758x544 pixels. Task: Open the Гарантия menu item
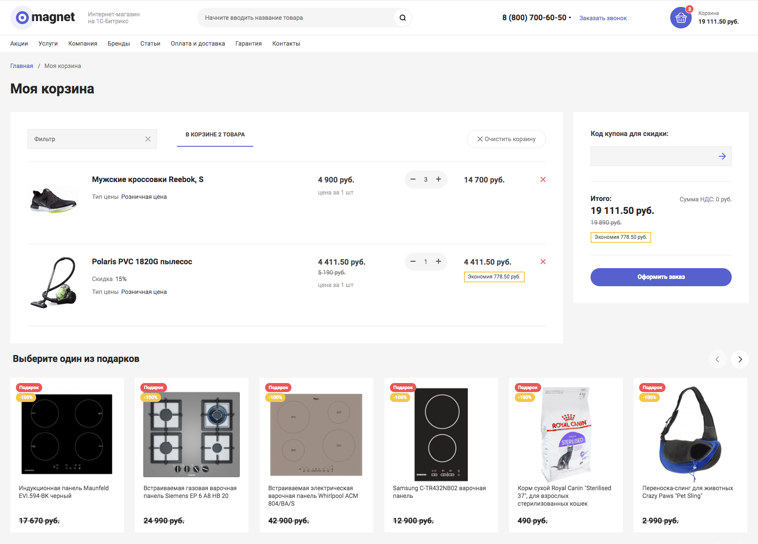point(248,43)
